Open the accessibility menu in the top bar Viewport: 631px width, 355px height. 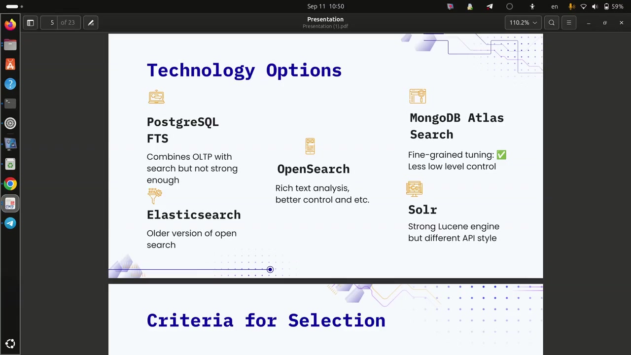(532, 6)
